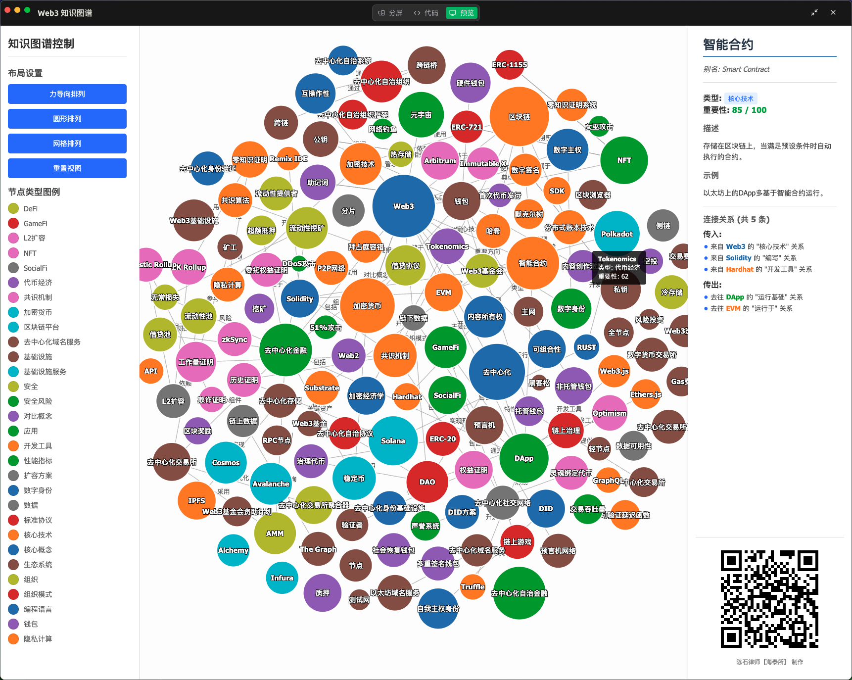
Task: Click the GameFi legend color dot
Action: [14, 224]
